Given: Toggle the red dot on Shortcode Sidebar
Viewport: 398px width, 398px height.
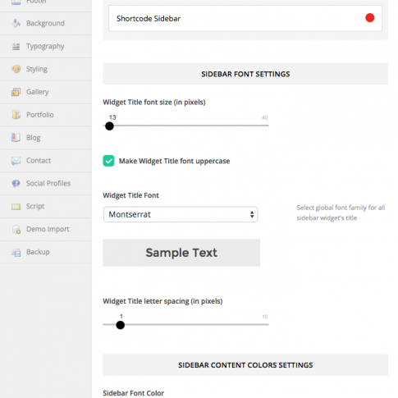Looking at the screenshot, I should 370,18.
